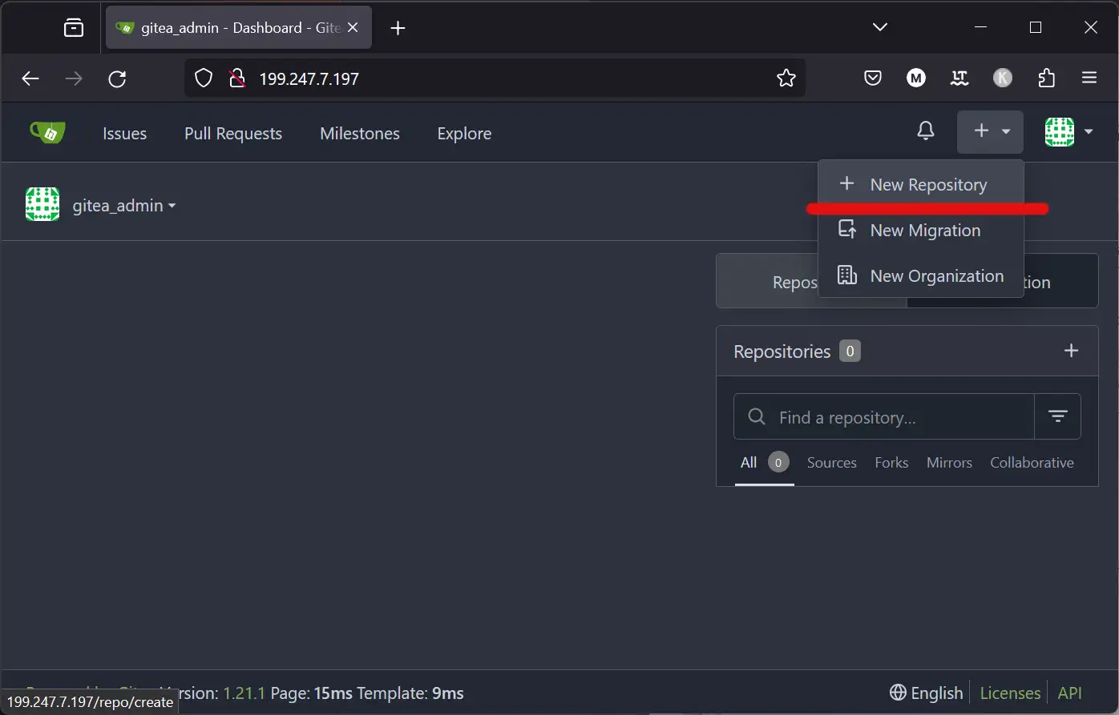The image size is (1119, 715).
Task: Open the Pull Requests page
Action: click(x=233, y=134)
